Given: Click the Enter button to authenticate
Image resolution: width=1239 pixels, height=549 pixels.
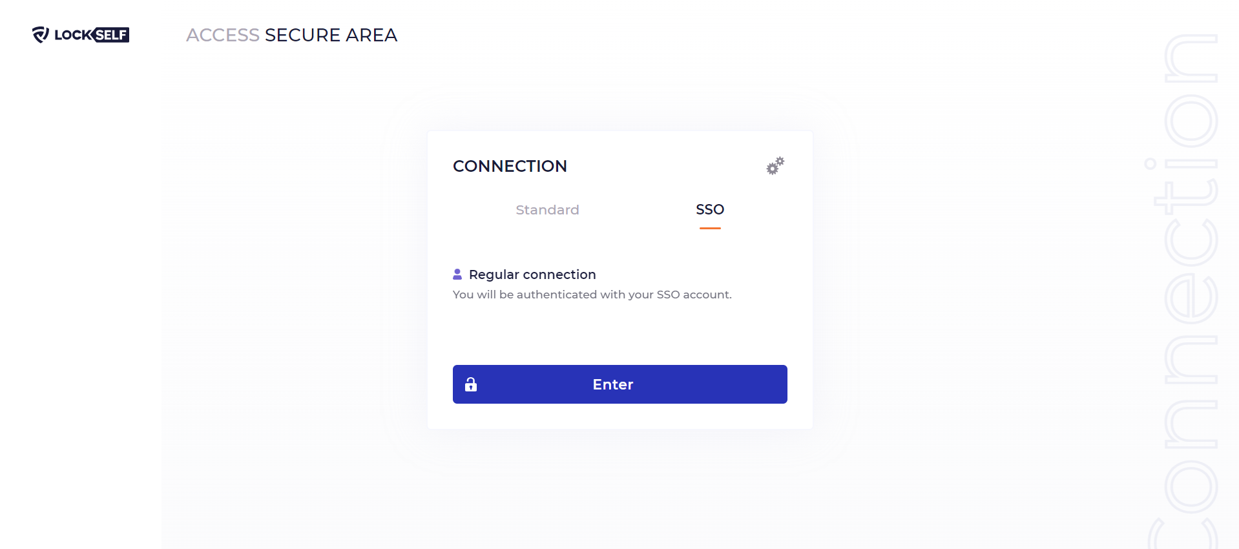Looking at the screenshot, I should pos(620,384).
